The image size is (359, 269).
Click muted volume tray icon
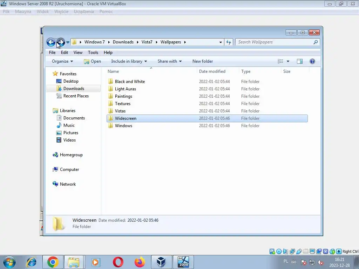(x=320, y=263)
